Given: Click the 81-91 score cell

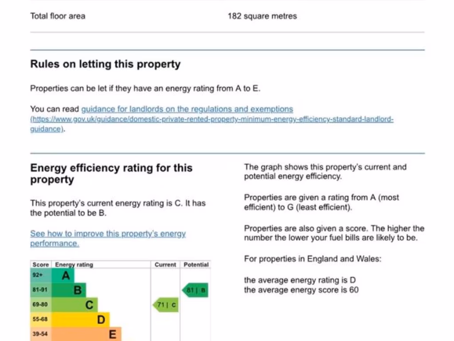Looking at the screenshot, I should (x=40, y=290).
